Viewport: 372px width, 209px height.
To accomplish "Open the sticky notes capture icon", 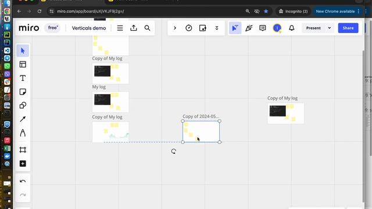I will pyautogui.click(x=203, y=28).
